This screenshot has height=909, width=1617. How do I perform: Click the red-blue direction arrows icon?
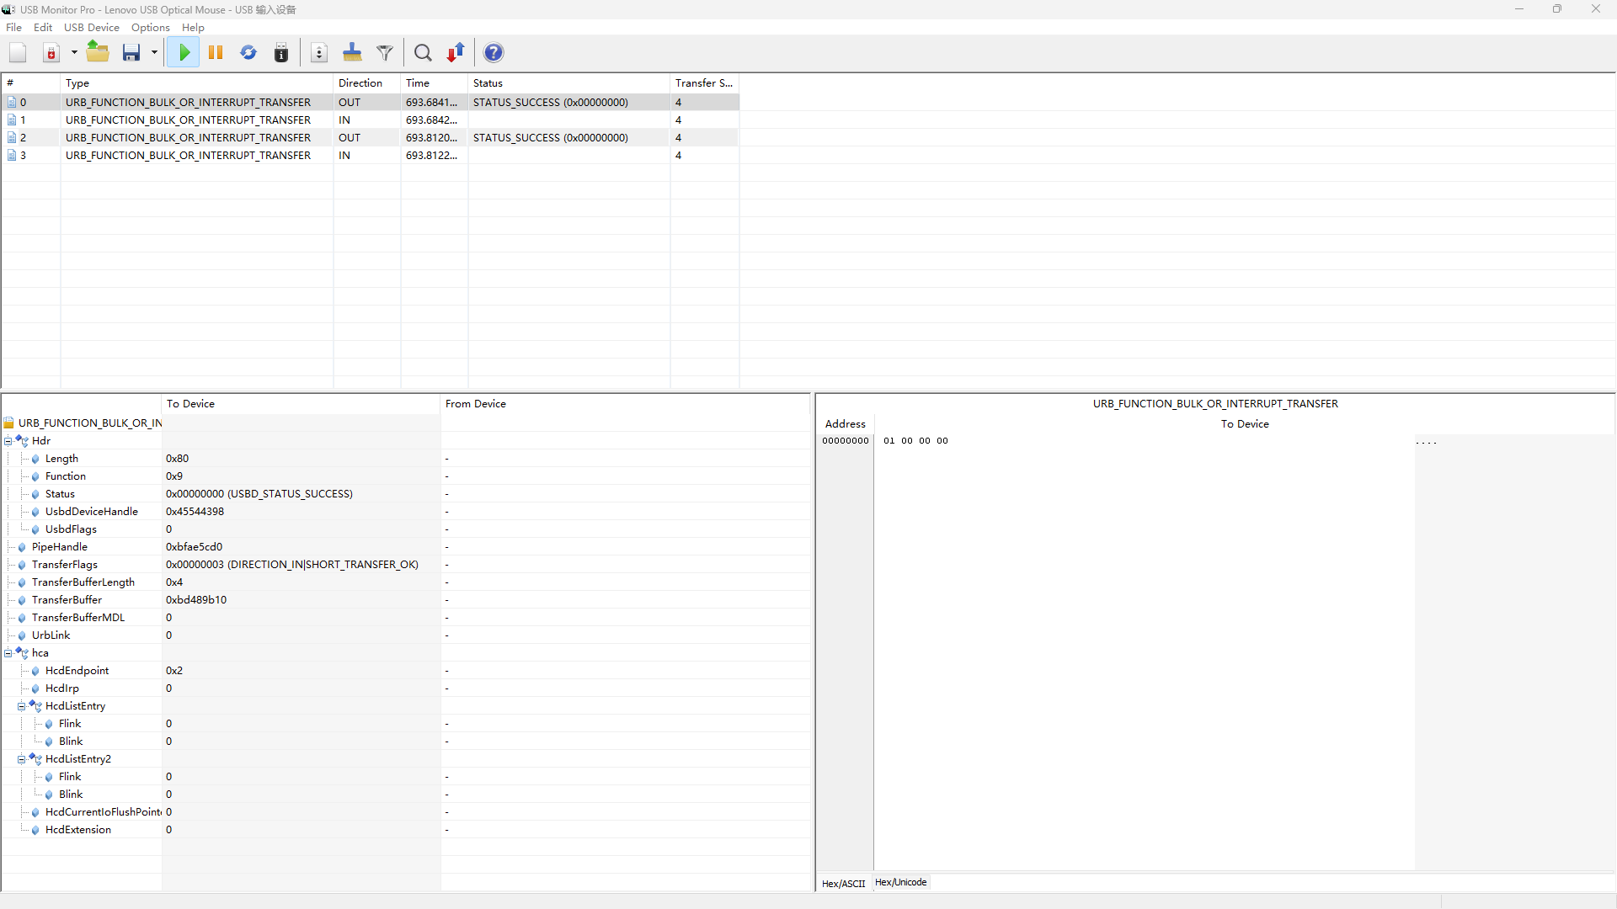point(456,53)
